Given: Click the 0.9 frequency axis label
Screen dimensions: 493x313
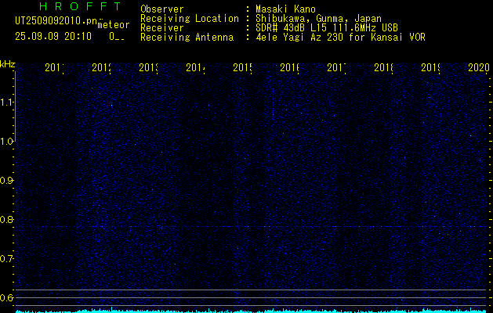Looking at the screenshot, I should (6, 180).
